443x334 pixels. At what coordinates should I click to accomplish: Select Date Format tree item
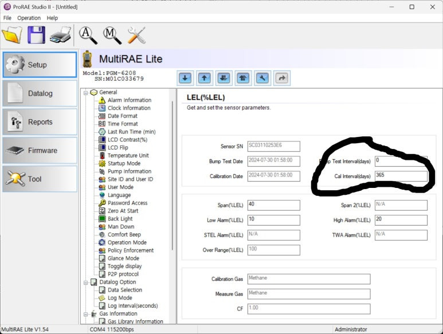tap(122, 116)
